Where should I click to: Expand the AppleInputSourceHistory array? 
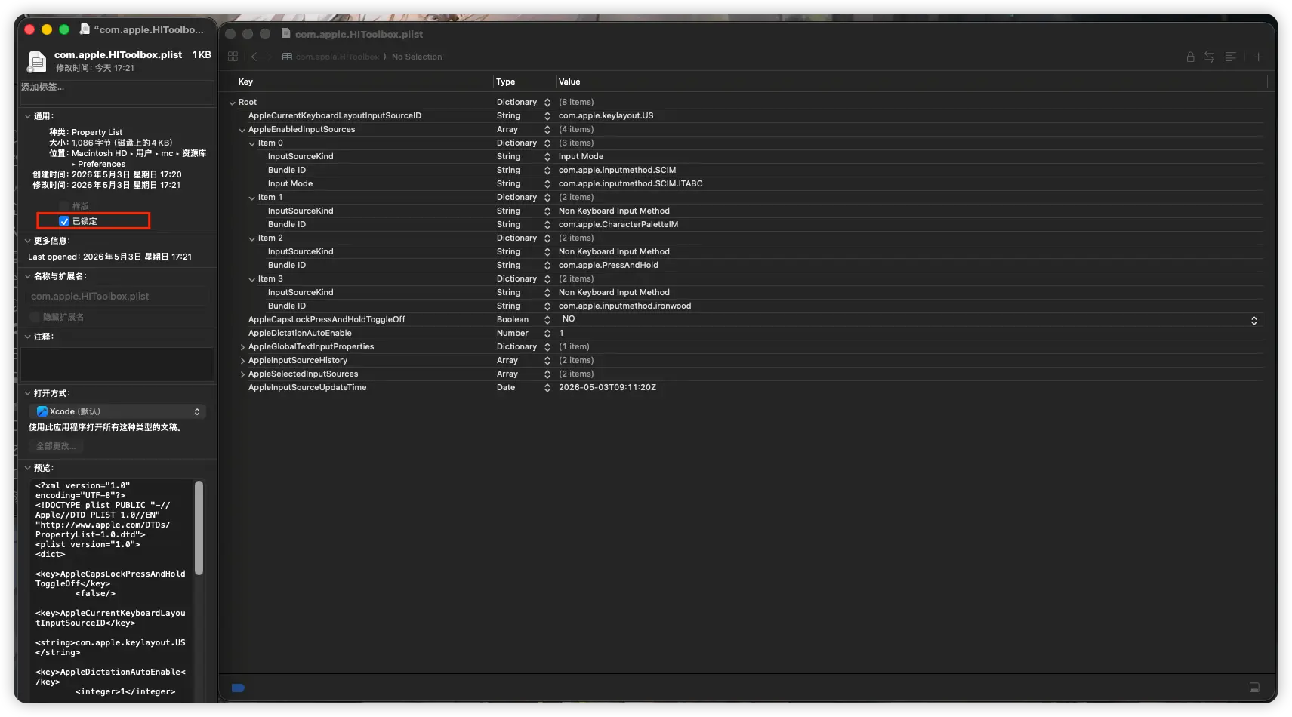click(x=242, y=361)
